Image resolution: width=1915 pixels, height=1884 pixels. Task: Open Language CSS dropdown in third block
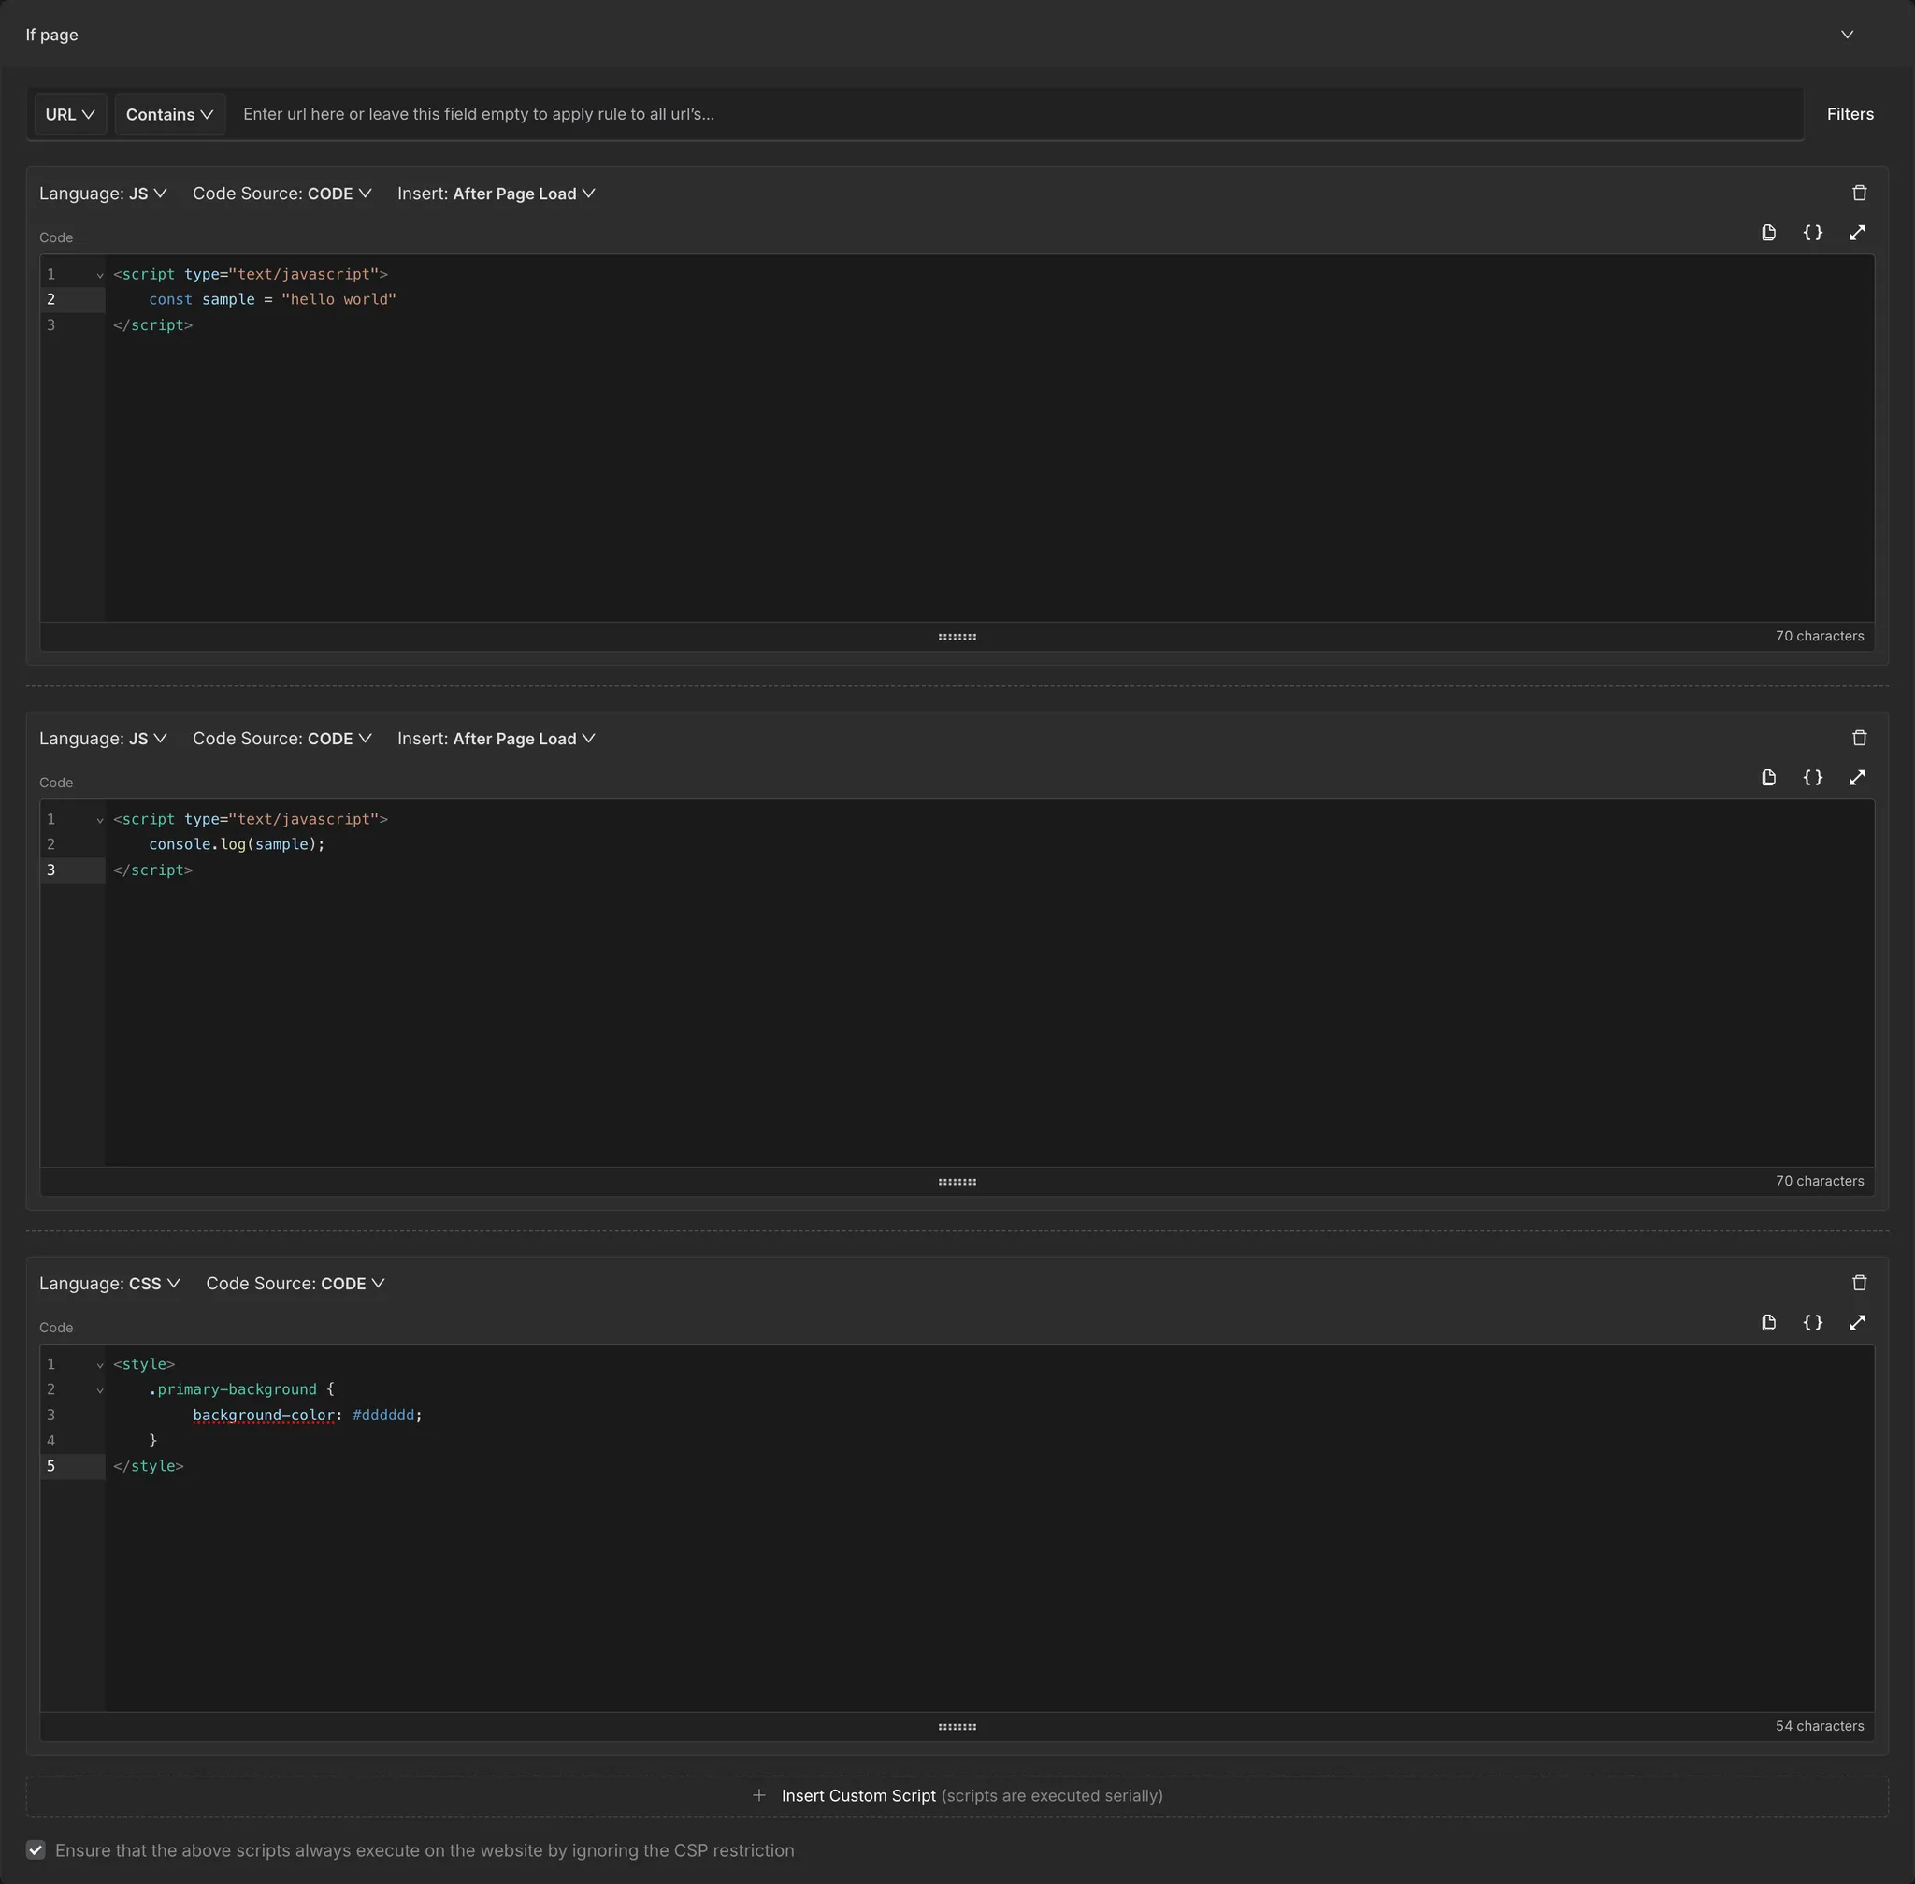[108, 1284]
